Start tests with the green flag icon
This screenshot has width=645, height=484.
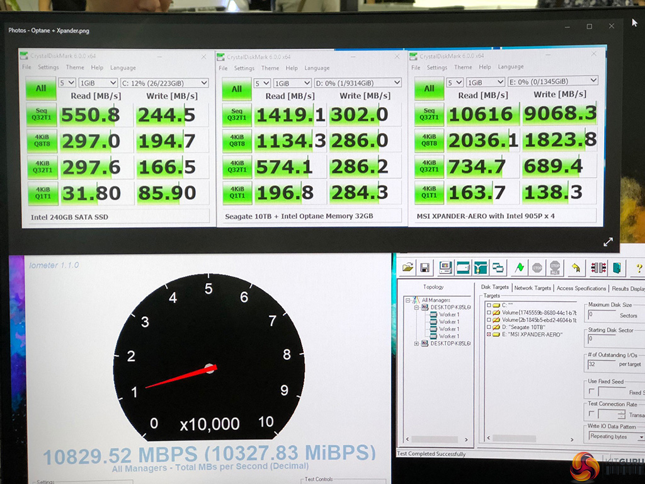520,267
